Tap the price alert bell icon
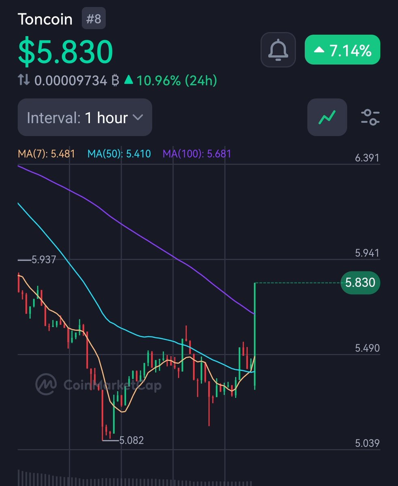Image resolution: width=398 pixels, height=486 pixels. (278, 50)
